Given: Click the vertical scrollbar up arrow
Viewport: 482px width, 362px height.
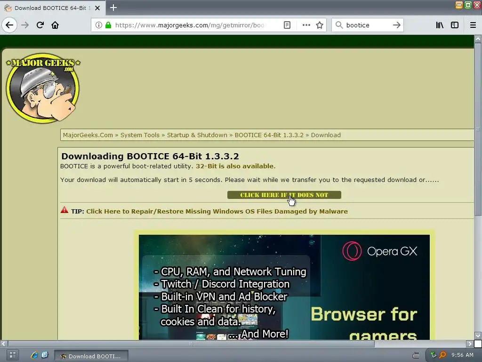Looking at the screenshot, I should (x=478, y=39).
